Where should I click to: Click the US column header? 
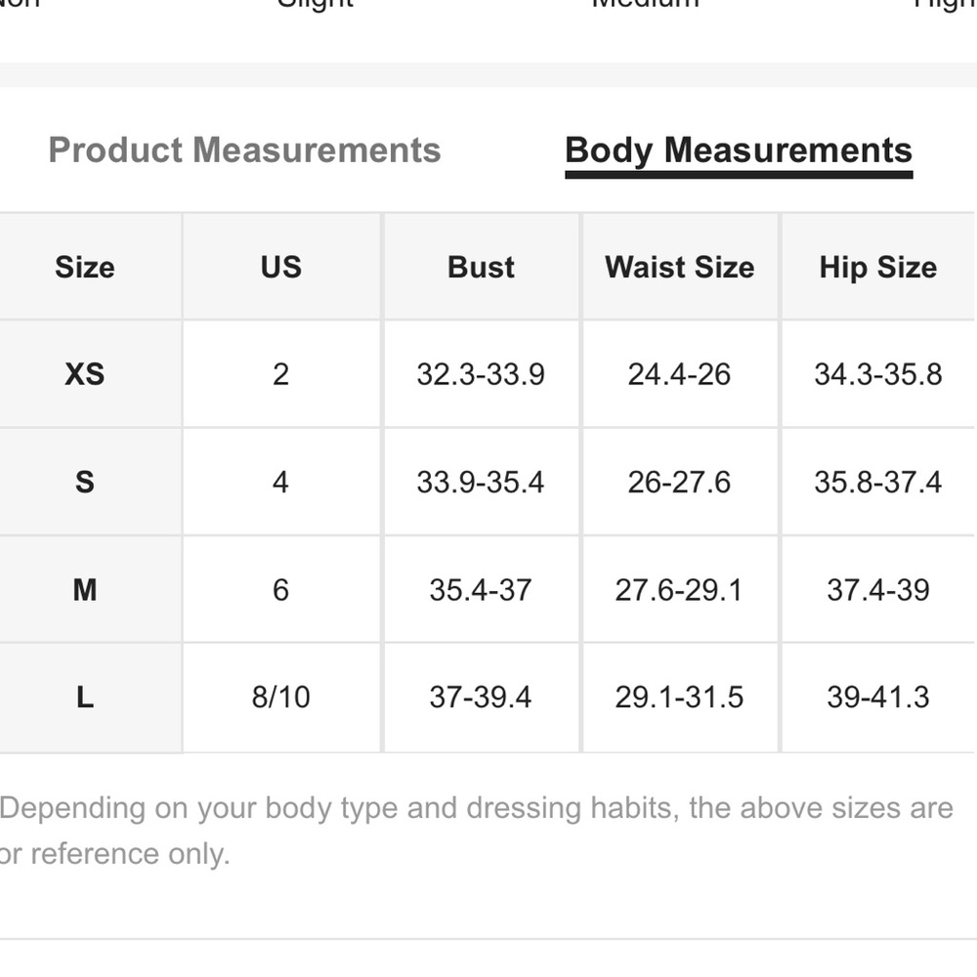point(281,267)
